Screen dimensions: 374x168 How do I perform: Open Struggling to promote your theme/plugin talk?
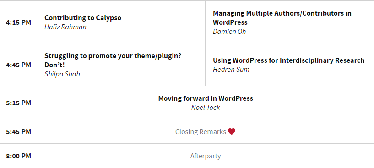[113, 60]
